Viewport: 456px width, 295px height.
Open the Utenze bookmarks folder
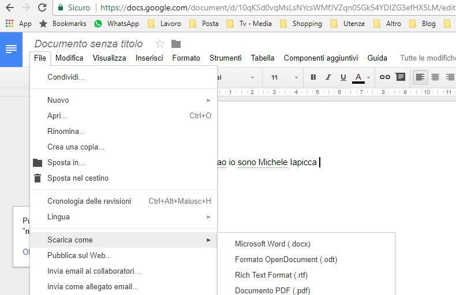pos(348,24)
